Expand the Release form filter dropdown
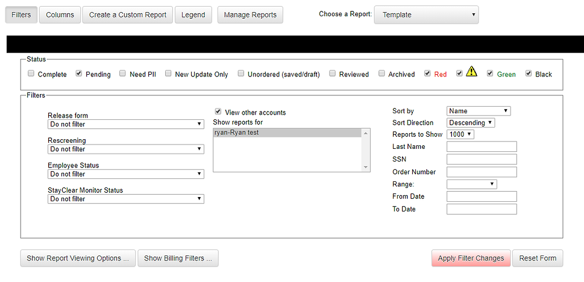Viewport: 584px width, 282px height. [x=126, y=124]
